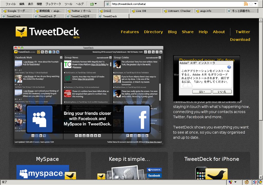The image size is (263, 185).
Task: Open the ブックマーク menu
Action: [53, 4]
